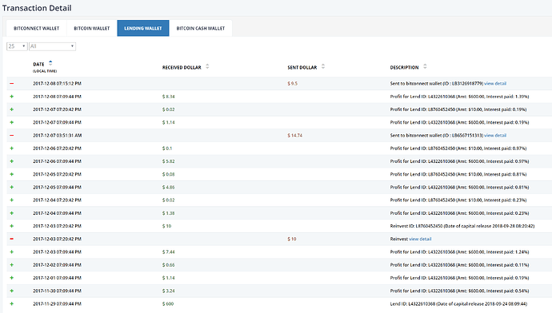Click the Received Dollar column header
This screenshot has height=313, width=552.
[182, 67]
